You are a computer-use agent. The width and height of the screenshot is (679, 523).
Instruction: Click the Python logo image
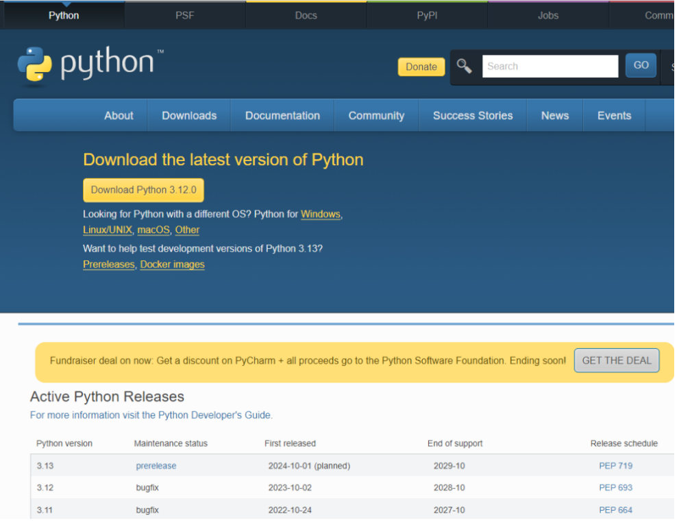(x=90, y=65)
